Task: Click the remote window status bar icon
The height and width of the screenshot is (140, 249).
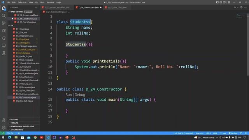Action: point(3,133)
